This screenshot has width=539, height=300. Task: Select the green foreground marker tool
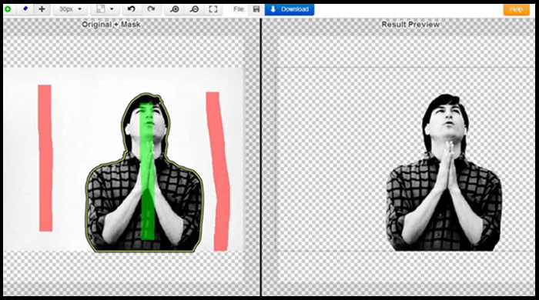pyautogui.click(x=8, y=9)
